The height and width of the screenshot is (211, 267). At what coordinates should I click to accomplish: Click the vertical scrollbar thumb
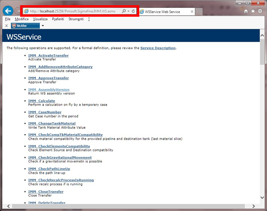[x=262, y=52]
